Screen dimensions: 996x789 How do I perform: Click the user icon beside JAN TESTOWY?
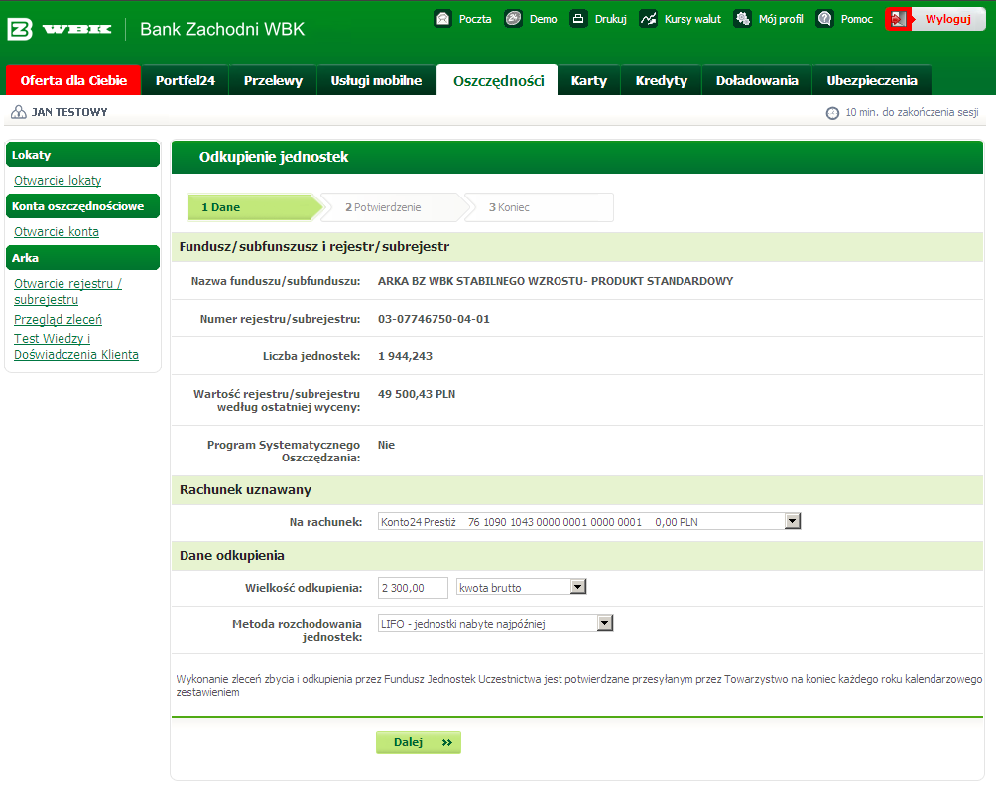[x=19, y=112]
